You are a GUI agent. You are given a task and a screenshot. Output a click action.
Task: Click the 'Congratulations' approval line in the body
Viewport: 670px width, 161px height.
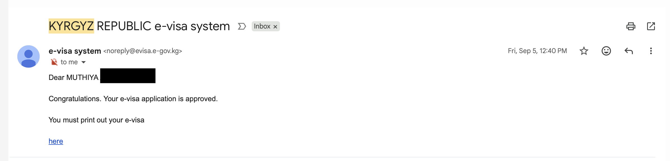(133, 99)
